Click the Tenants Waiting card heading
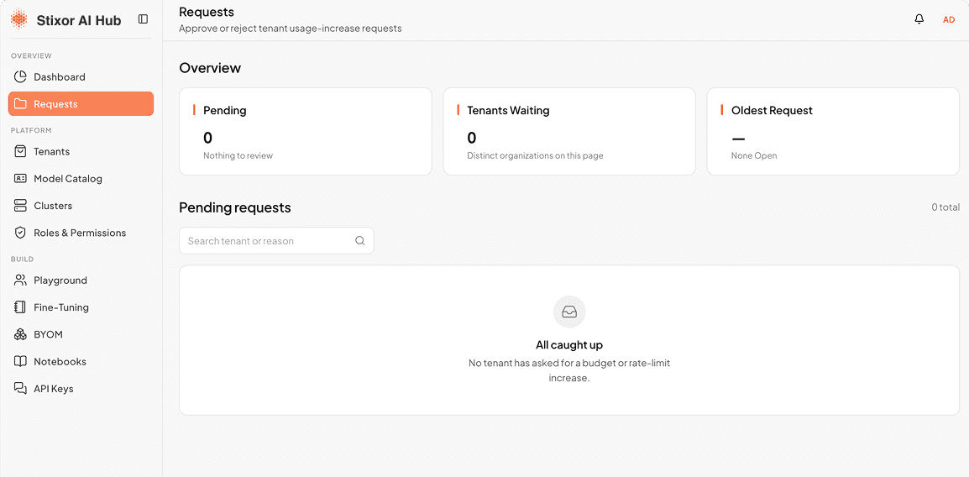969x477 pixels. tap(508, 111)
